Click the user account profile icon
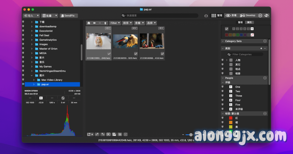293x154 pixels. (x=206, y=16)
